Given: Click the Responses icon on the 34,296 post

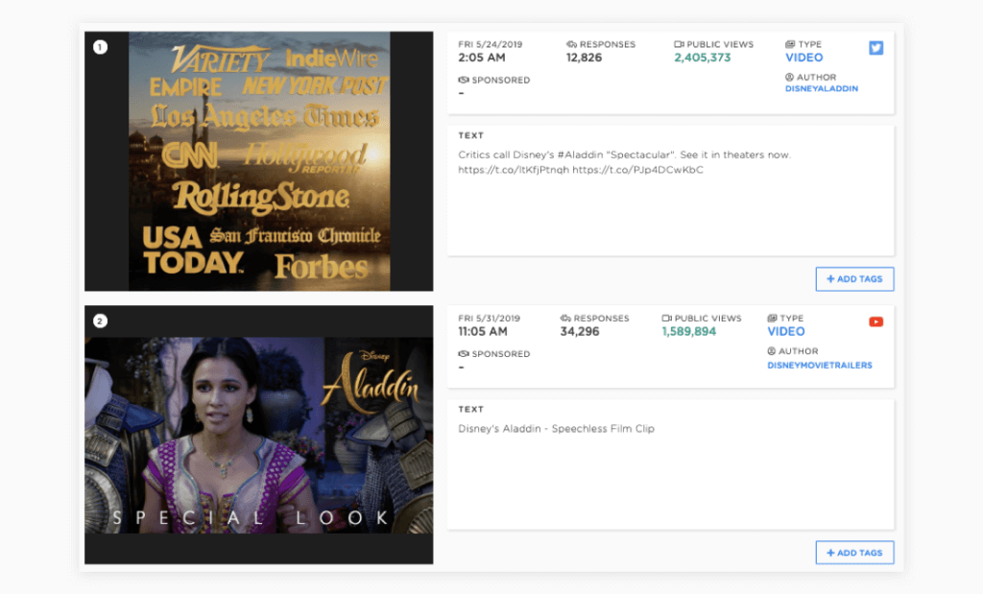Looking at the screenshot, I should coord(564,319).
